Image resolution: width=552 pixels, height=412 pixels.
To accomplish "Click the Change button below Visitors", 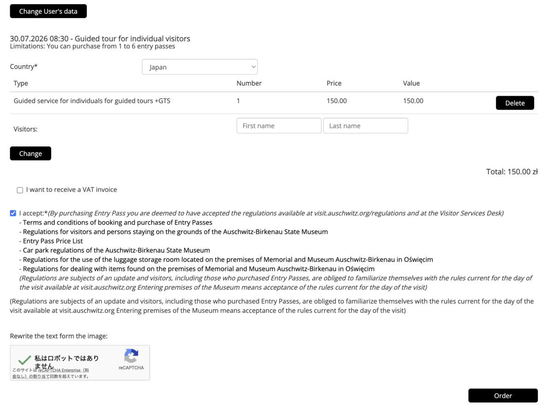I will pyautogui.click(x=30, y=153).
